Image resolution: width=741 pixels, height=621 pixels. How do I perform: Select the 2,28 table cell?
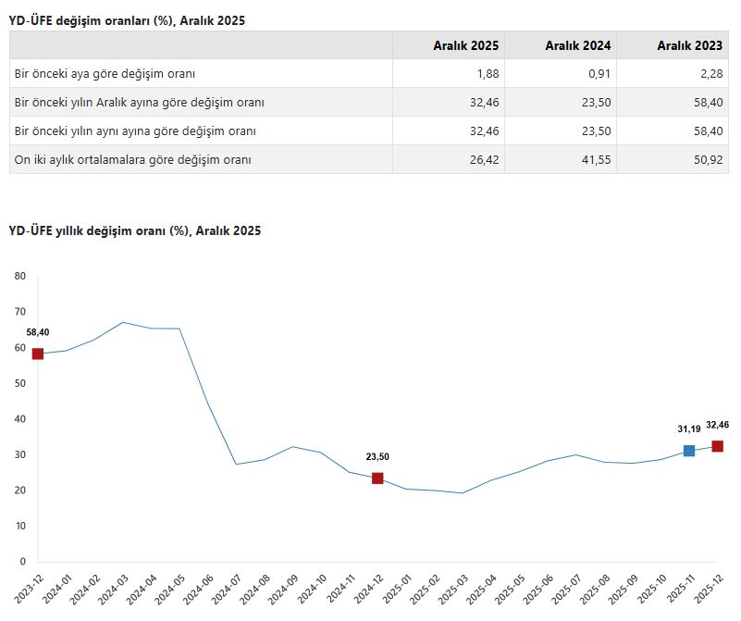[x=710, y=74]
